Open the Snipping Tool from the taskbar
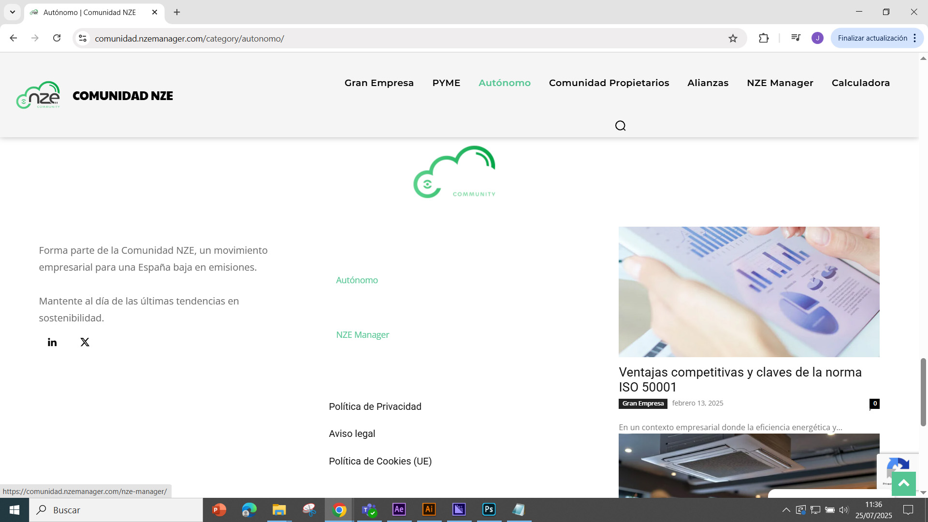The height and width of the screenshot is (522, 928). point(309,510)
